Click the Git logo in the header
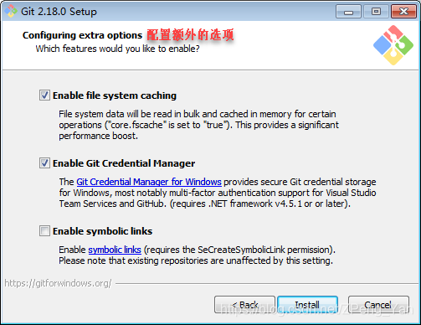This screenshot has height=325, width=421. point(393,45)
